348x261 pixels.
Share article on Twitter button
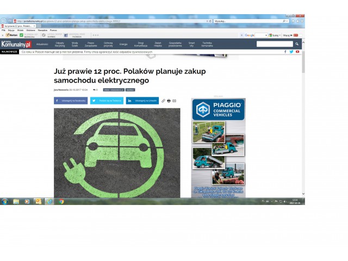107,101
